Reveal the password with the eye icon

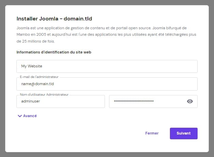(190, 101)
